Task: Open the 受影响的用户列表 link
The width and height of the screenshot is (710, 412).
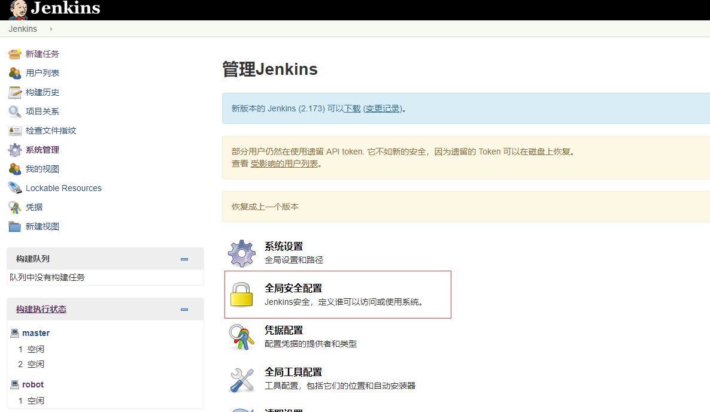Action: [x=284, y=164]
